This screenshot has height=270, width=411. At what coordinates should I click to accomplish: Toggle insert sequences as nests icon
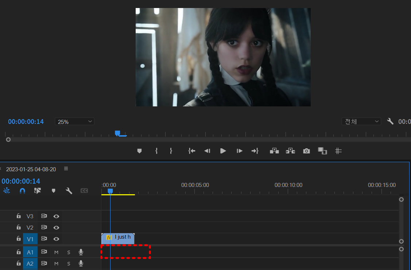coord(7,191)
